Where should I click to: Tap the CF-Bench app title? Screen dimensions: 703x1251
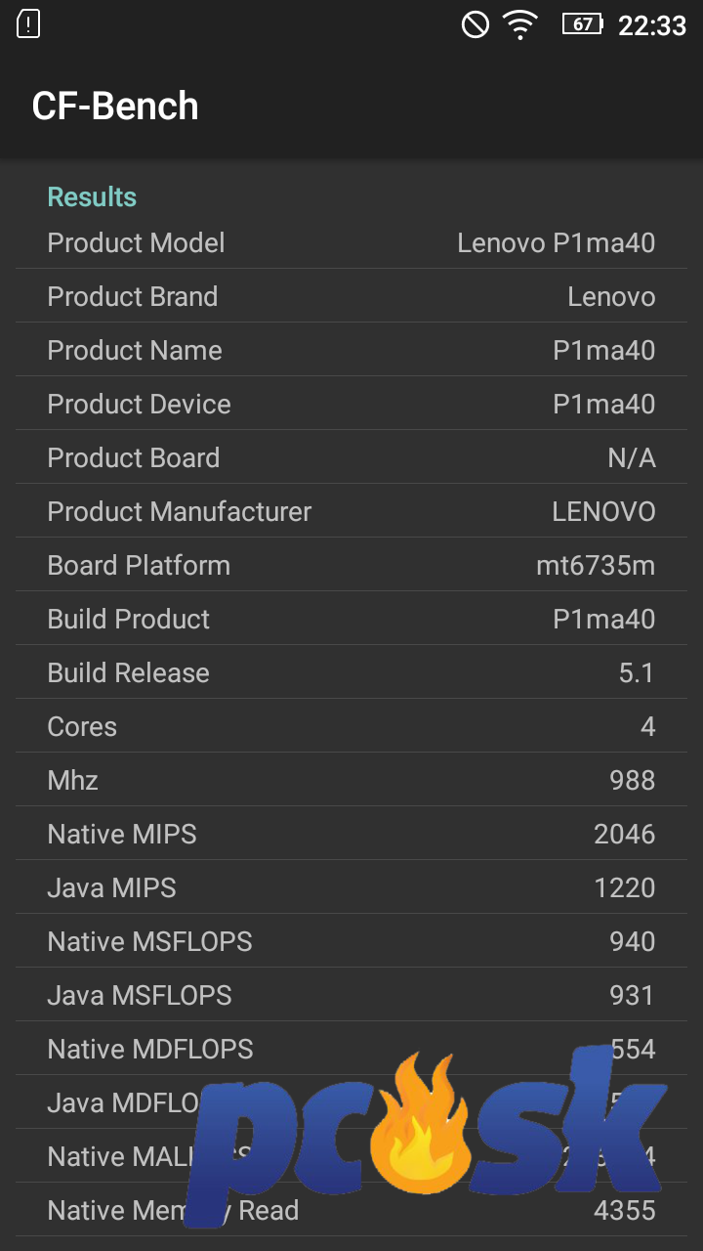(x=115, y=106)
